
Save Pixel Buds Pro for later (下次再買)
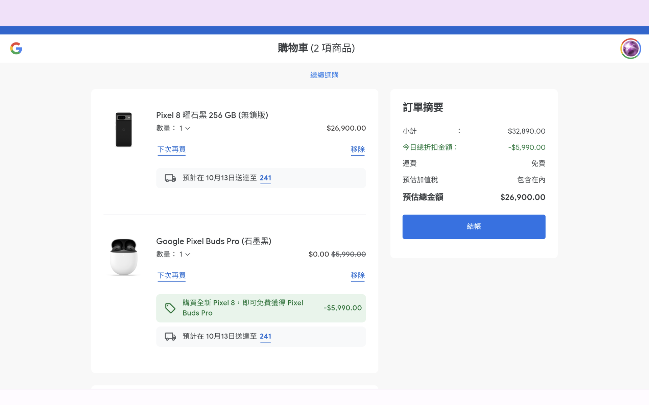point(171,275)
